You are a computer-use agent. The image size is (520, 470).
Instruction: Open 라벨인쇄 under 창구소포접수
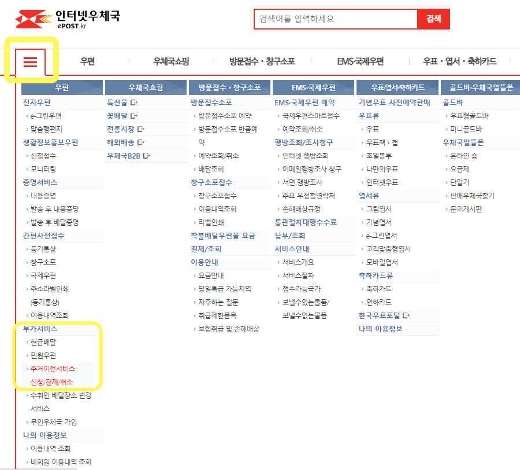pyautogui.click(x=211, y=222)
